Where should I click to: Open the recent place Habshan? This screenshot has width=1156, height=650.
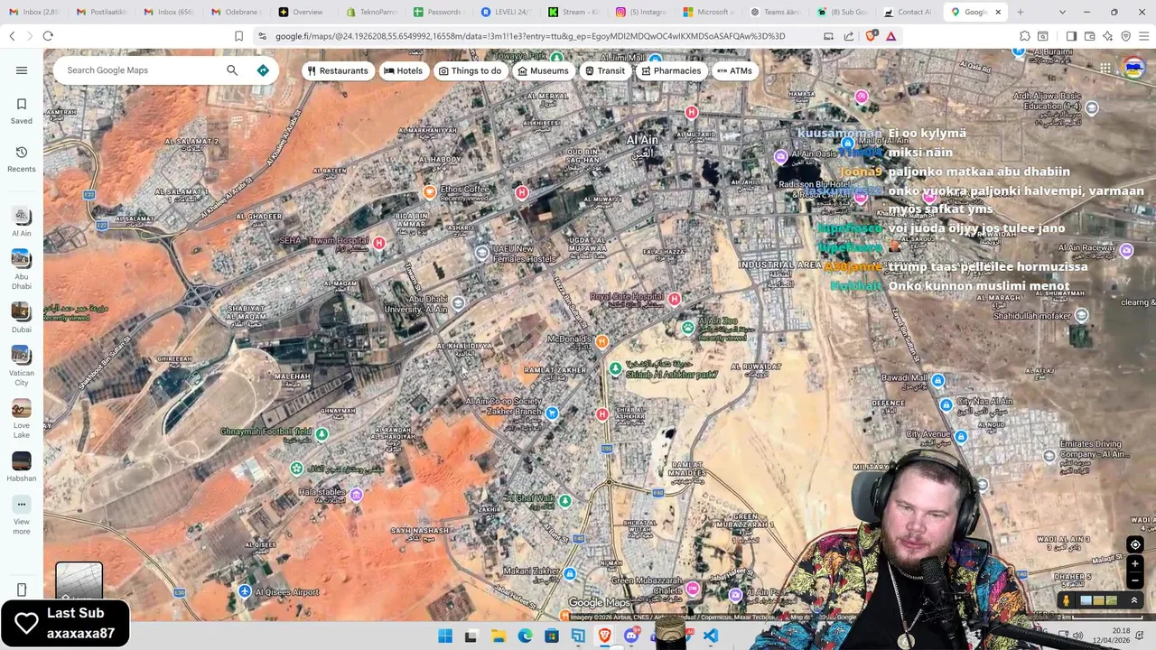pos(22,467)
